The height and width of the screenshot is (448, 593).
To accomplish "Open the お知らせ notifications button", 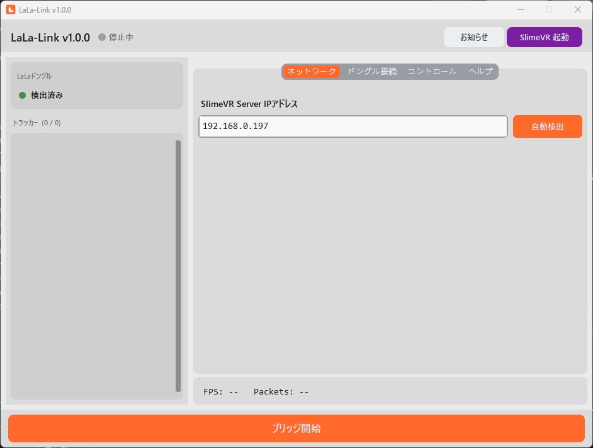I will (x=473, y=37).
